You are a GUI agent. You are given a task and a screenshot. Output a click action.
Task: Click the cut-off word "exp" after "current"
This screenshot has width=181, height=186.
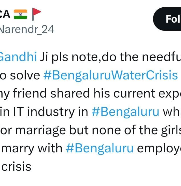(x=170, y=94)
